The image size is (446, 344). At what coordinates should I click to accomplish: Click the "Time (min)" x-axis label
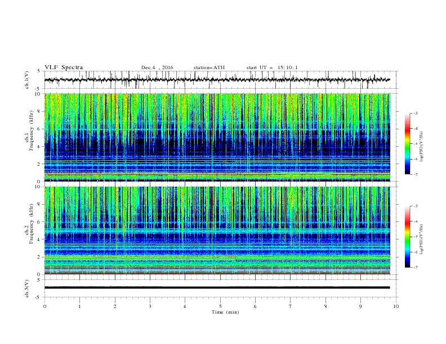[x=225, y=312]
